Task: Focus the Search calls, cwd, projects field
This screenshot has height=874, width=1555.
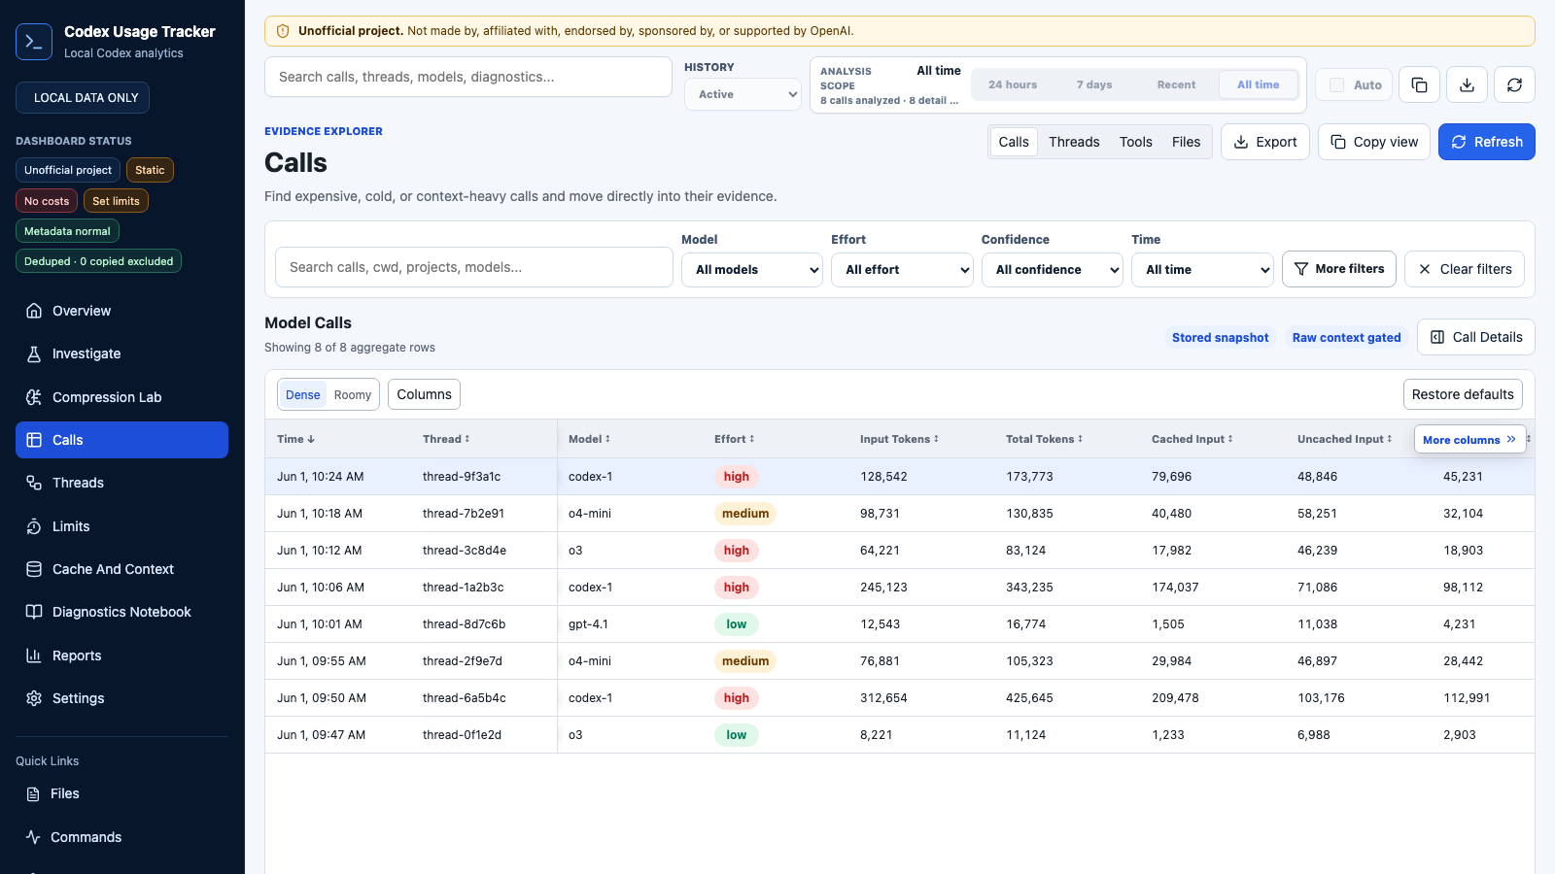Action: [474, 267]
